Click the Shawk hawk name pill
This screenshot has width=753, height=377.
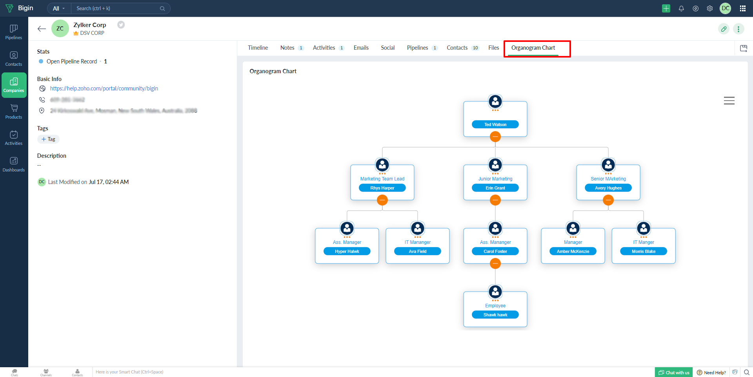[495, 315]
